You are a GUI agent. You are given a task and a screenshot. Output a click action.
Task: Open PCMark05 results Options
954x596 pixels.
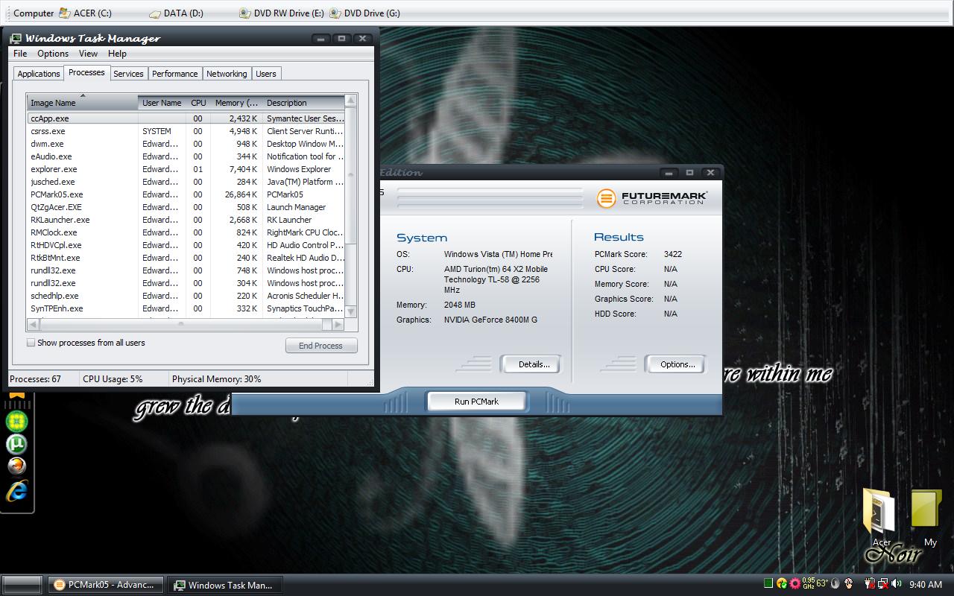(x=677, y=364)
